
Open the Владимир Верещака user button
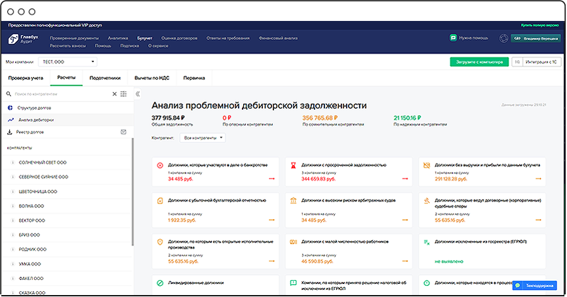coord(536,39)
